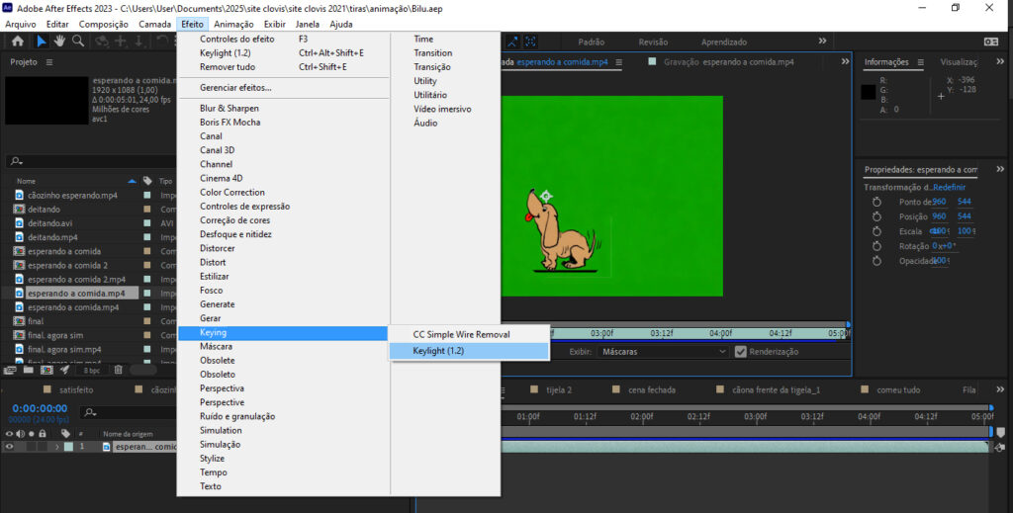Hide layer 1 with eye toggle
Image resolution: width=1013 pixels, height=513 pixels.
coord(11,448)
